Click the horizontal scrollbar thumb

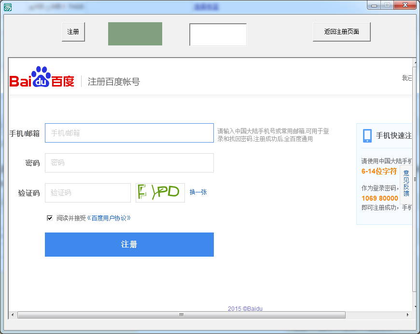pyautogui.click(x=182, y=315)
